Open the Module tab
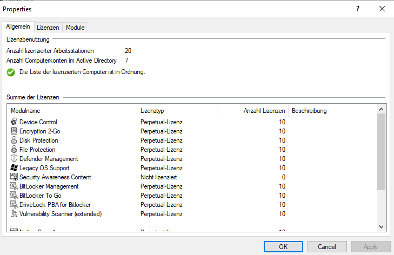This screenshot has width=394, height=255. [75, 28]
